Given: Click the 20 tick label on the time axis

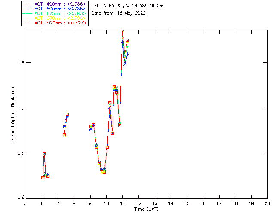Looking at the screenshot, I should coord(267,204).
